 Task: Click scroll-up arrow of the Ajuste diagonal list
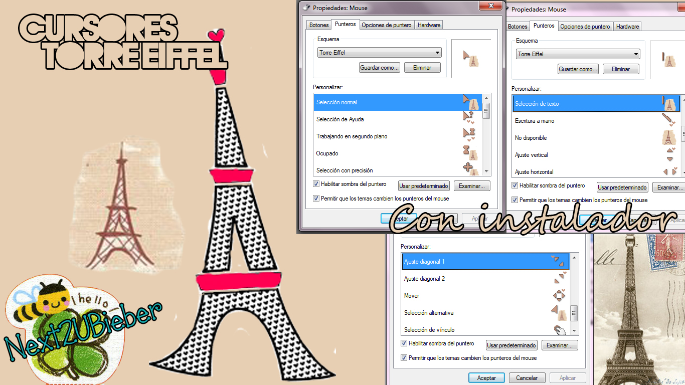pos(574,258)
